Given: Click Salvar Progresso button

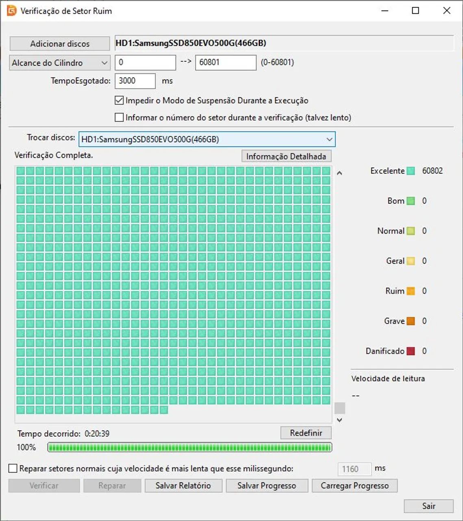Looking at the screenshot, I should pos(267,486).
